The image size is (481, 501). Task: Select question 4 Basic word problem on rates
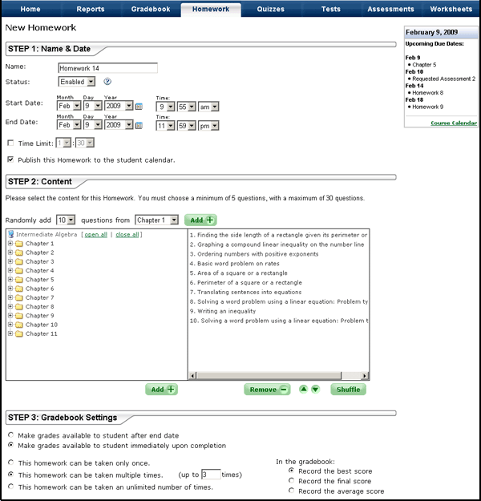235,263
